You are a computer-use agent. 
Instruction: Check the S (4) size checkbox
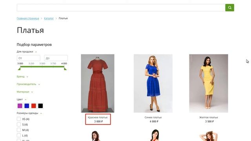pyautogui.click(x=19, y=125)
